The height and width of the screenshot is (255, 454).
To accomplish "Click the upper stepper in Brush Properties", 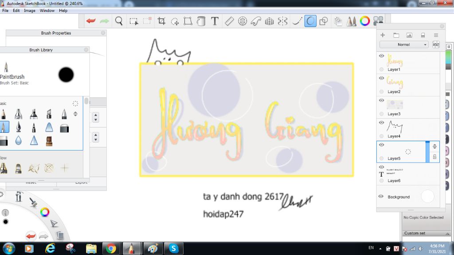I will pyautogui.click(x=96, y=117).
